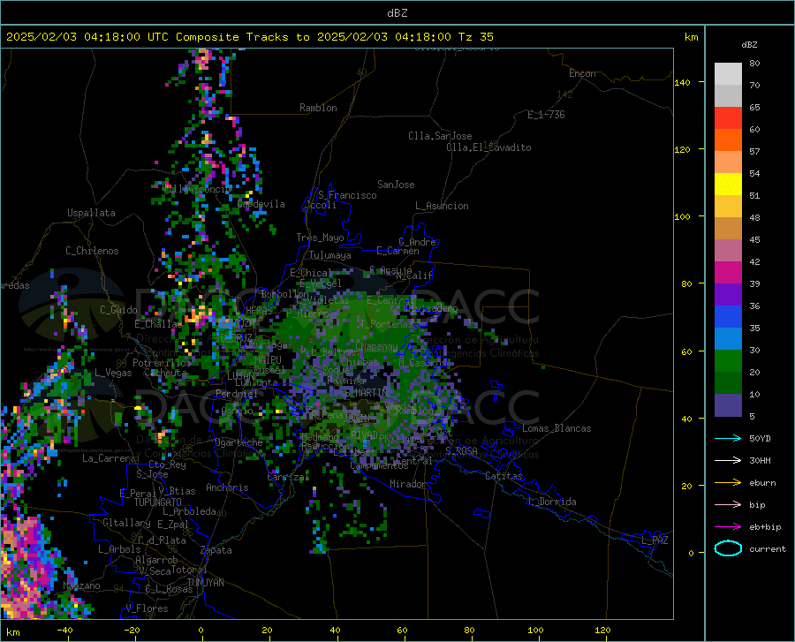Screen dimensions: 795x642
Task: Click the Capdevila place label
Action: pyautogui.click(x=261, y=204)
